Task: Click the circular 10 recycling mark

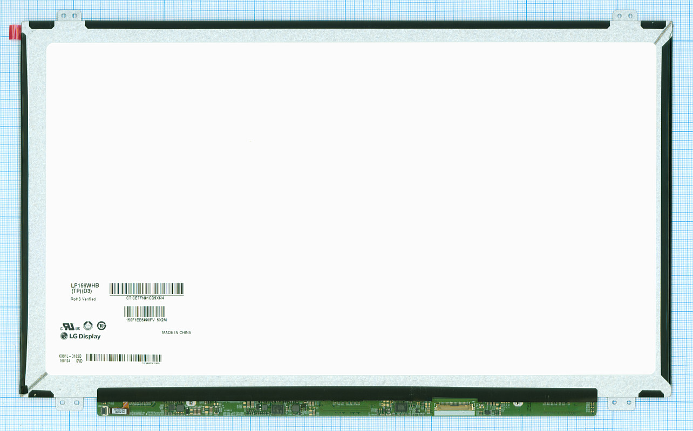Action: pos(101,325)
